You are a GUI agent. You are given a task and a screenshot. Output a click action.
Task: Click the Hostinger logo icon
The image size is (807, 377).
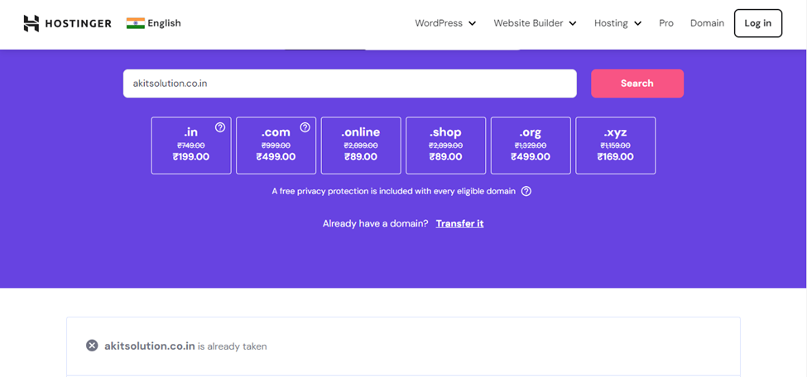(x=31, y=23)
